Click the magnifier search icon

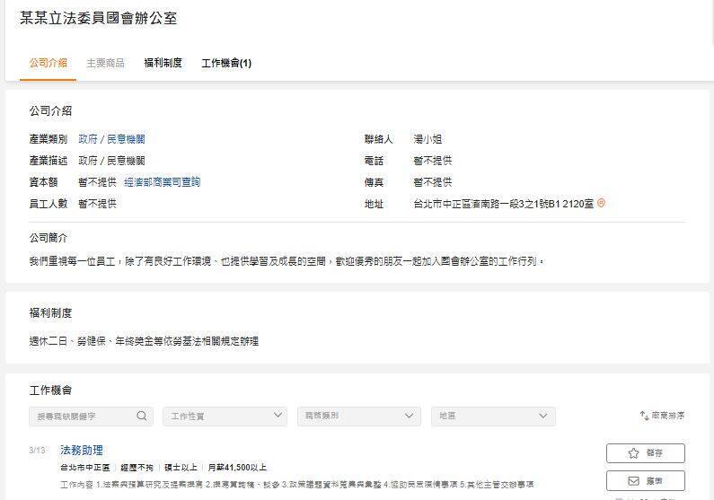tap(142, 416)
